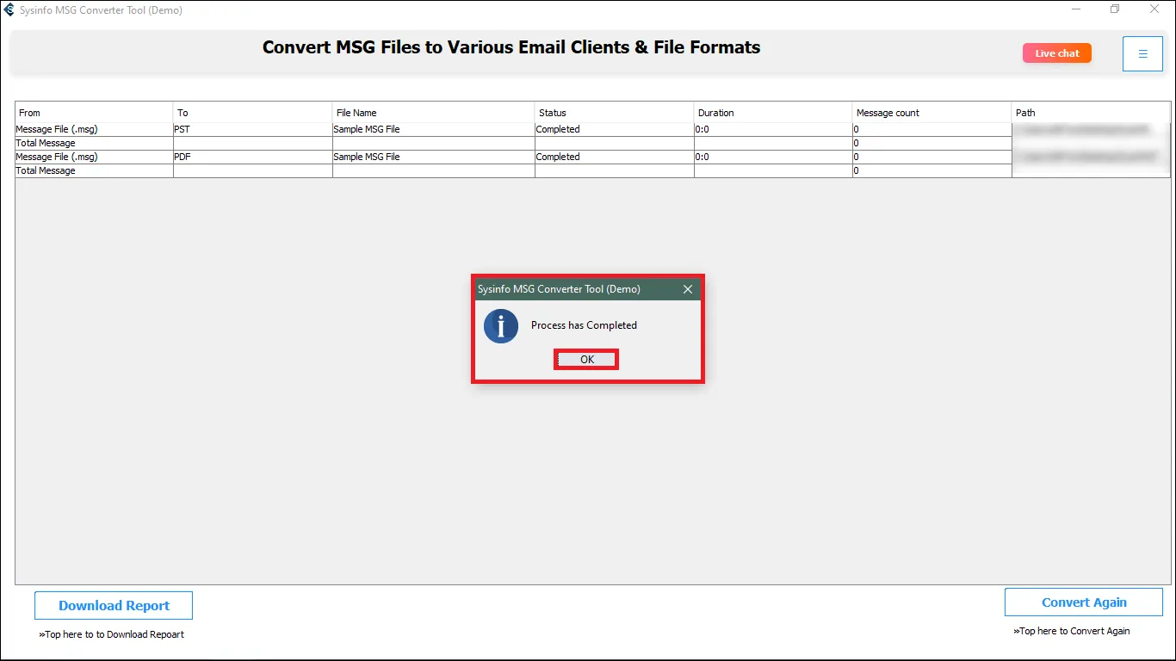The height and width of the screenshot is (661, 1176).
Task: Select the Path column header
Action: click(1091, 113)
